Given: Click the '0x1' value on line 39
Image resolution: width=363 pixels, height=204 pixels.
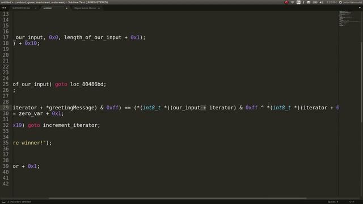Looking at the screenshot, I should (x=32, y=166).
